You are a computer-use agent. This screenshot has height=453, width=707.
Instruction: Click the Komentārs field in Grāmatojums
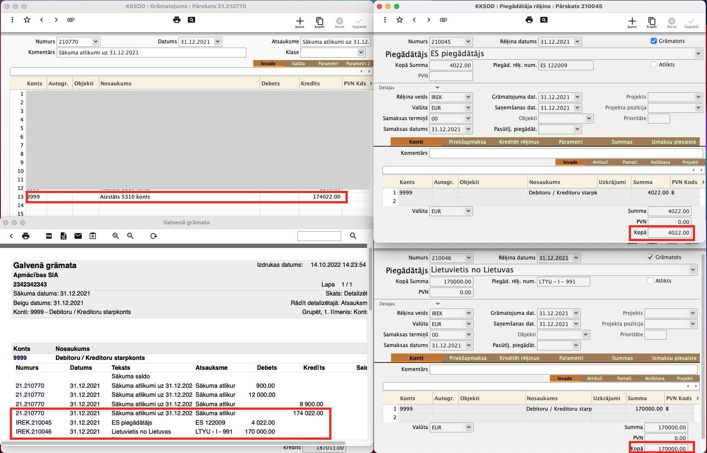click(151, 53)
